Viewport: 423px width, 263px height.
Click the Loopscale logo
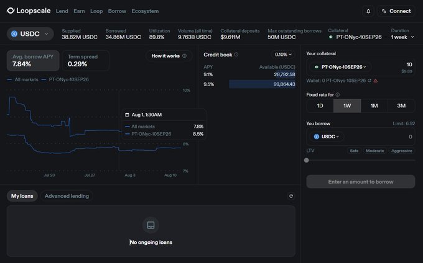(29, 11)
